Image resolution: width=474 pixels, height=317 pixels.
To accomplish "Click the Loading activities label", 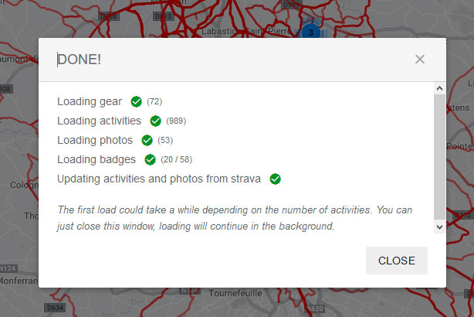I will point(99,121).
